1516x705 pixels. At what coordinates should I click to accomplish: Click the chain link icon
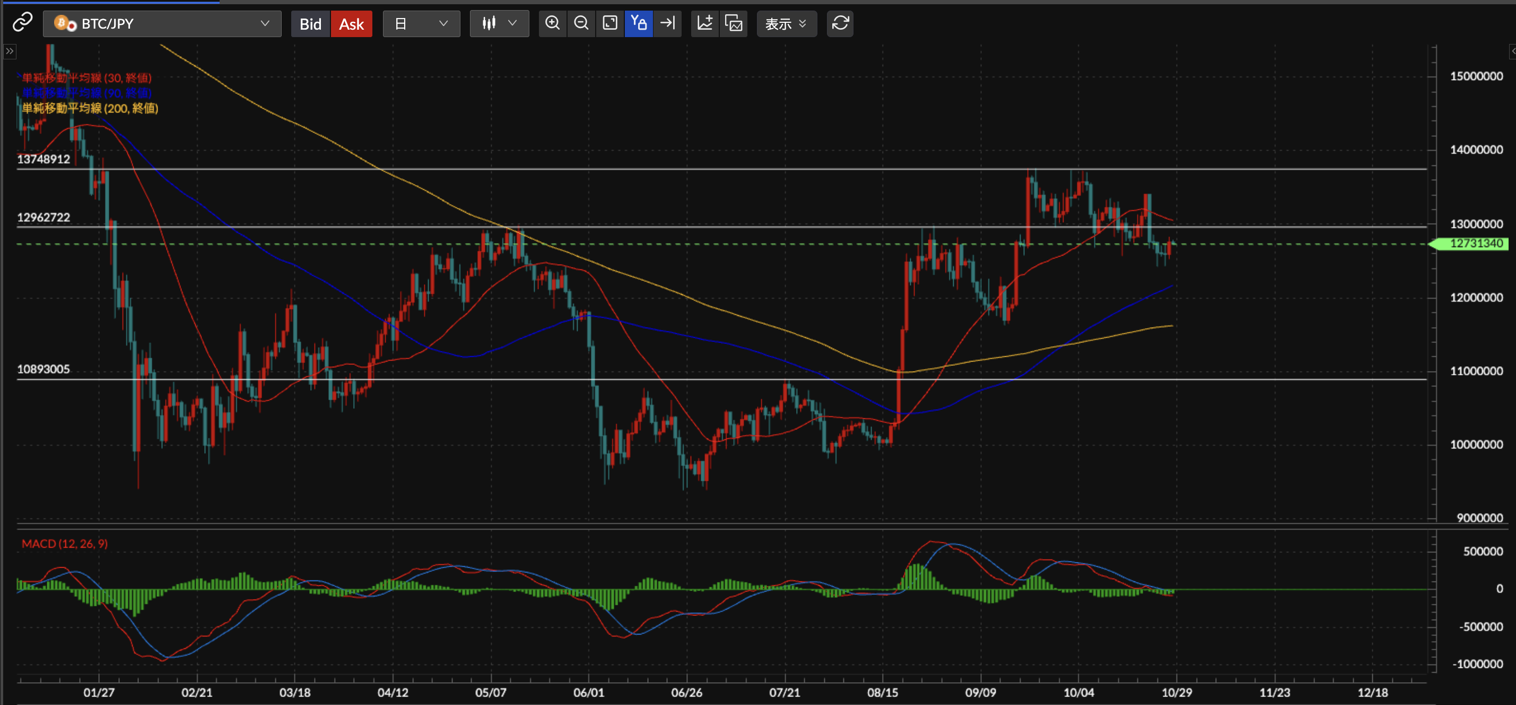click(22, 23)
